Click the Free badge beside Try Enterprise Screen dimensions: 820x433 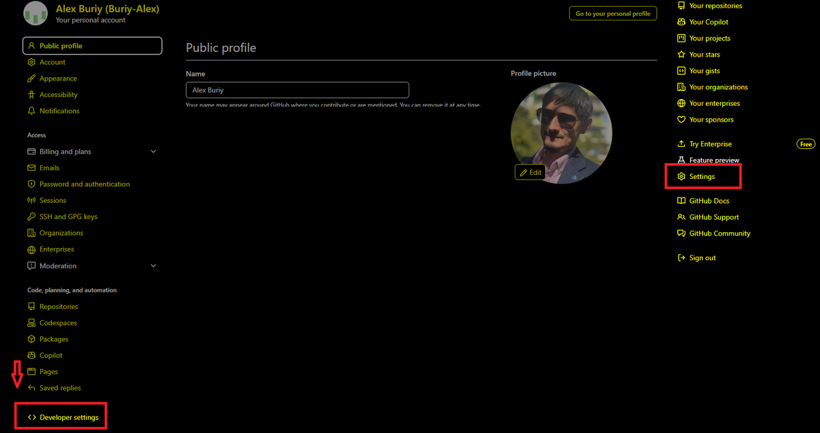point(806,144)
